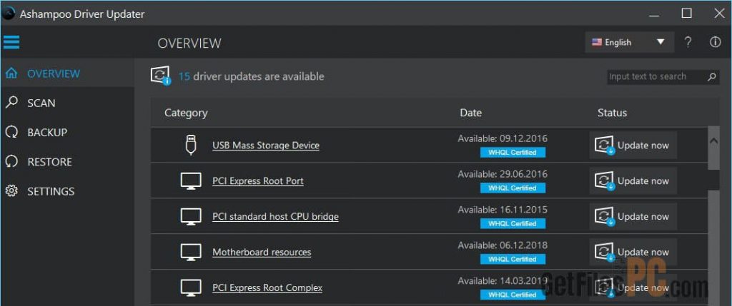The height and width of the screenshot is (306, 732).
Task: Click WHQL Certified badge for PCI Express Root Port
Action: pos(513,188)
